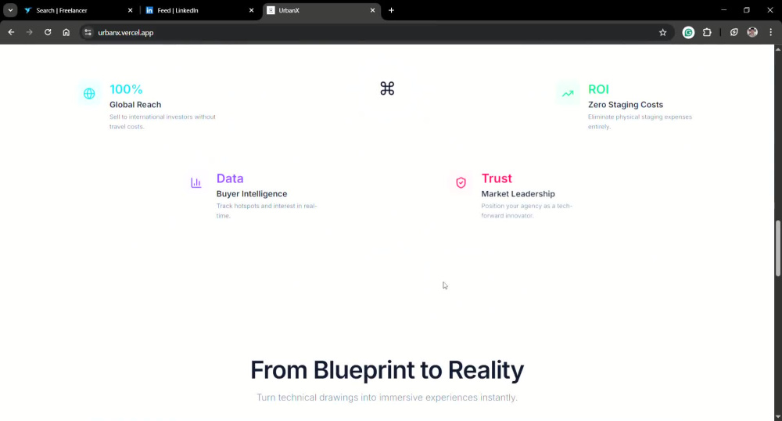Screen dimensions: 782x421
Task: Click the 'Turn technical drawings' subtitle
Action: coord(387,398)
